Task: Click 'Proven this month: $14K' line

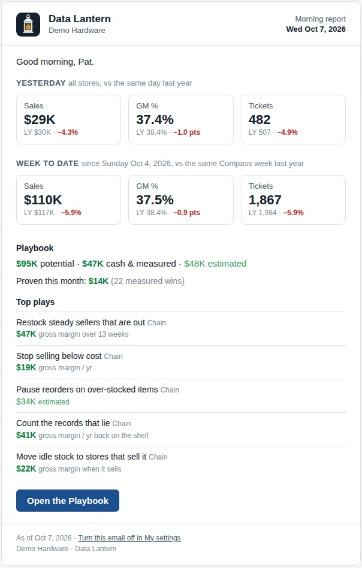Action: pos(62,281)
